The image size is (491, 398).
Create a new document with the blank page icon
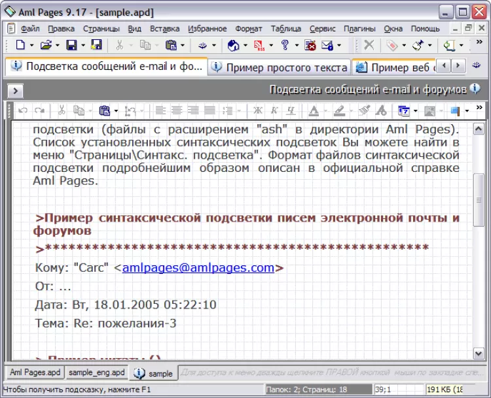coord(20,45)
